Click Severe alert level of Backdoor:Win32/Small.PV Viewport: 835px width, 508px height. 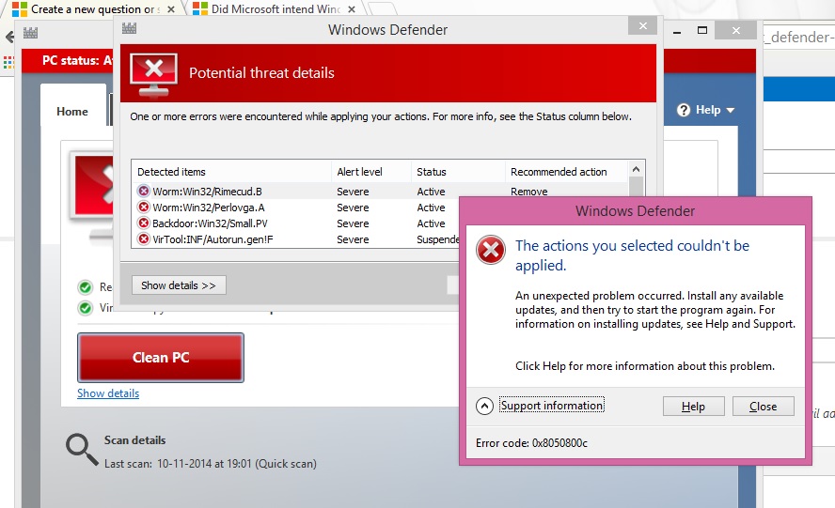tap(353, 223)
